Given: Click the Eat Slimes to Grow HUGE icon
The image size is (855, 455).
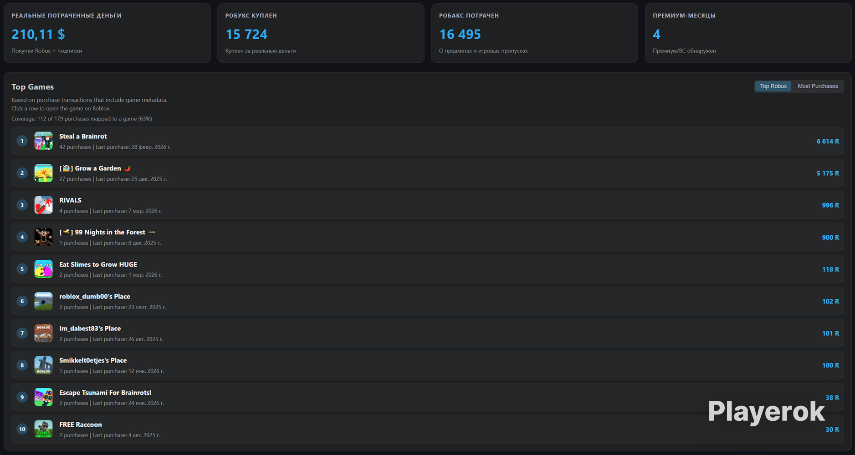Looking at the screenshot, I should (43, 269).
